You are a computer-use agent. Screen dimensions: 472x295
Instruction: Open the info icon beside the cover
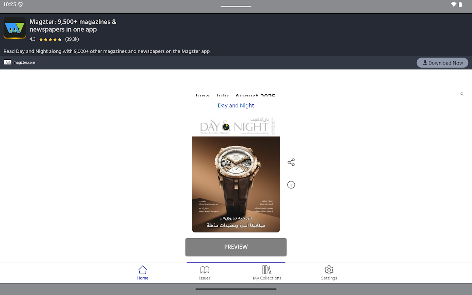coord(291,185)
